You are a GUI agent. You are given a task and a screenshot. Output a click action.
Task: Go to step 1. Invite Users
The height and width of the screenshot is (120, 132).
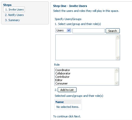click(x=14, y=10)
